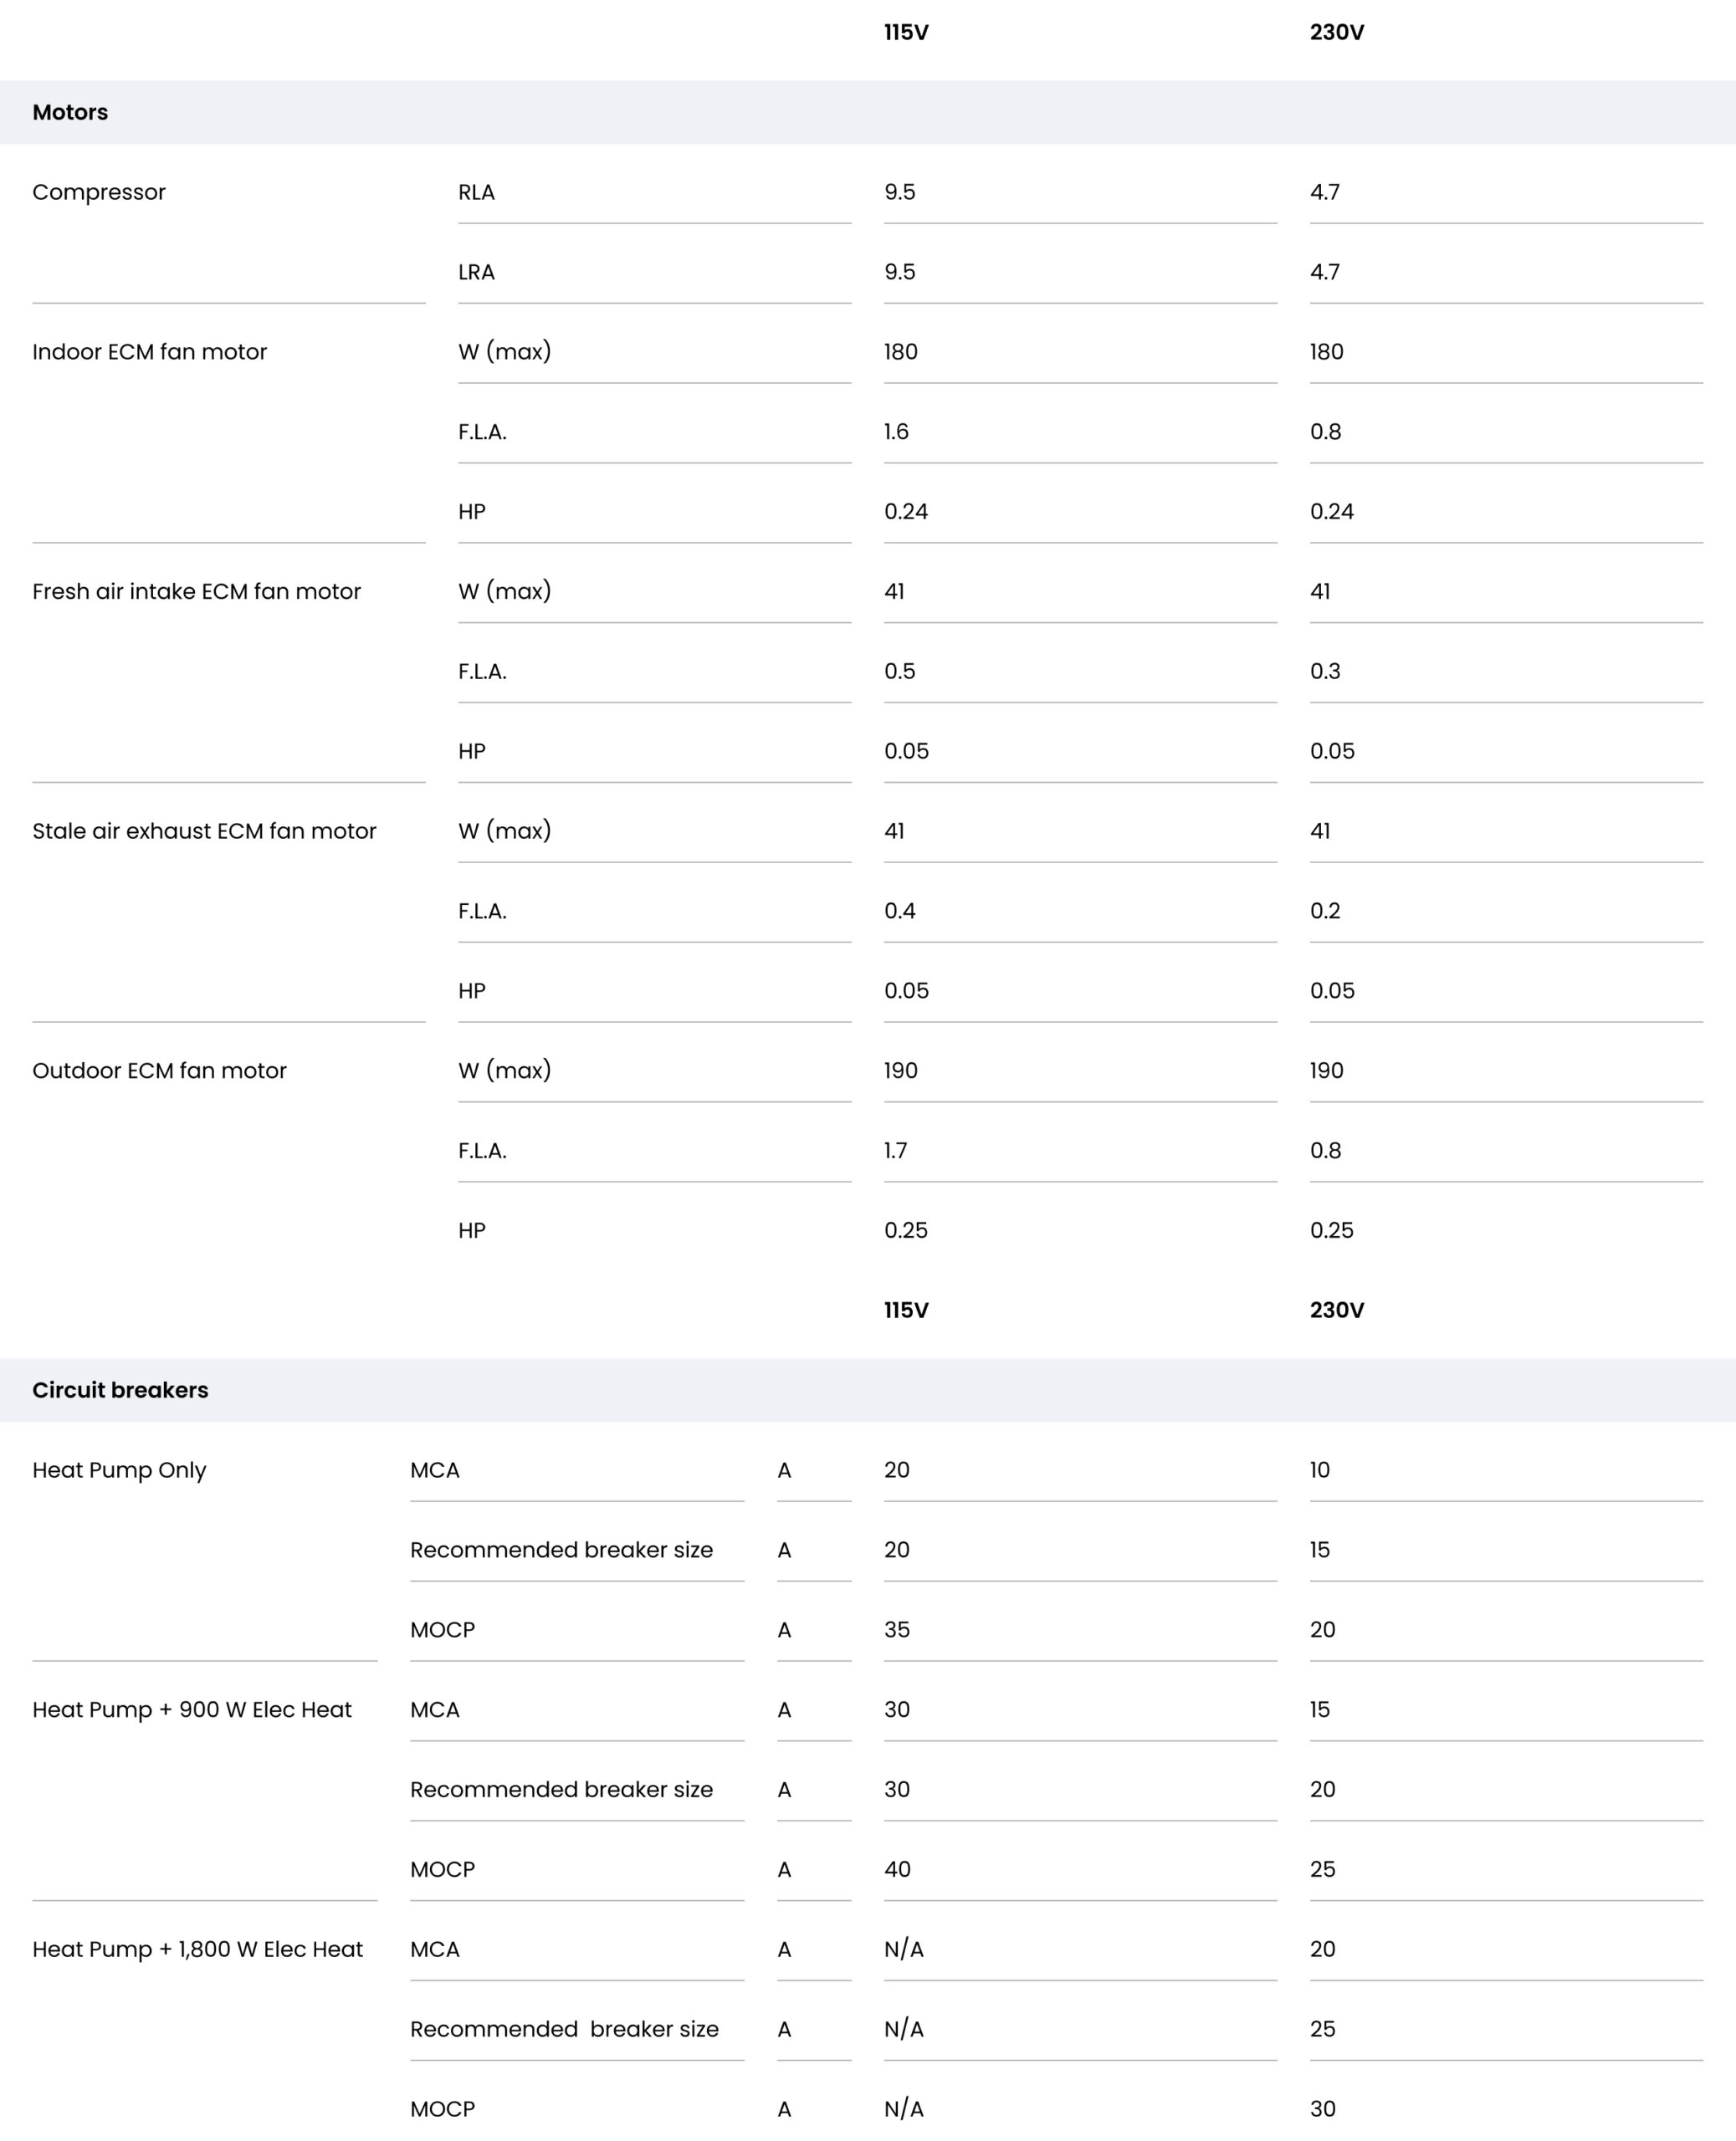Click the top 115V column header
This screenshot has height=2141, width=1736.
pyautogui.click(x=906, y=32)
